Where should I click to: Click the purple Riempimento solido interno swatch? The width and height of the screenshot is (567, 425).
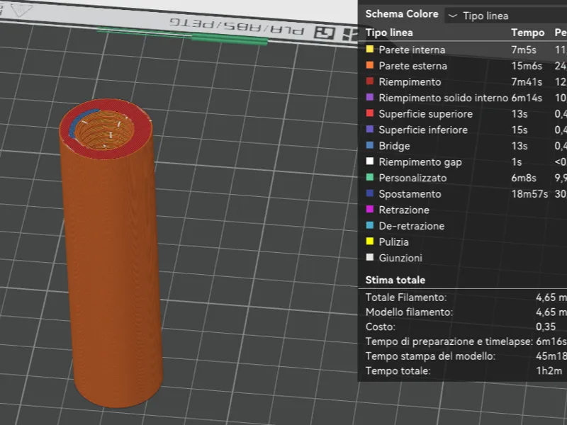369,97
